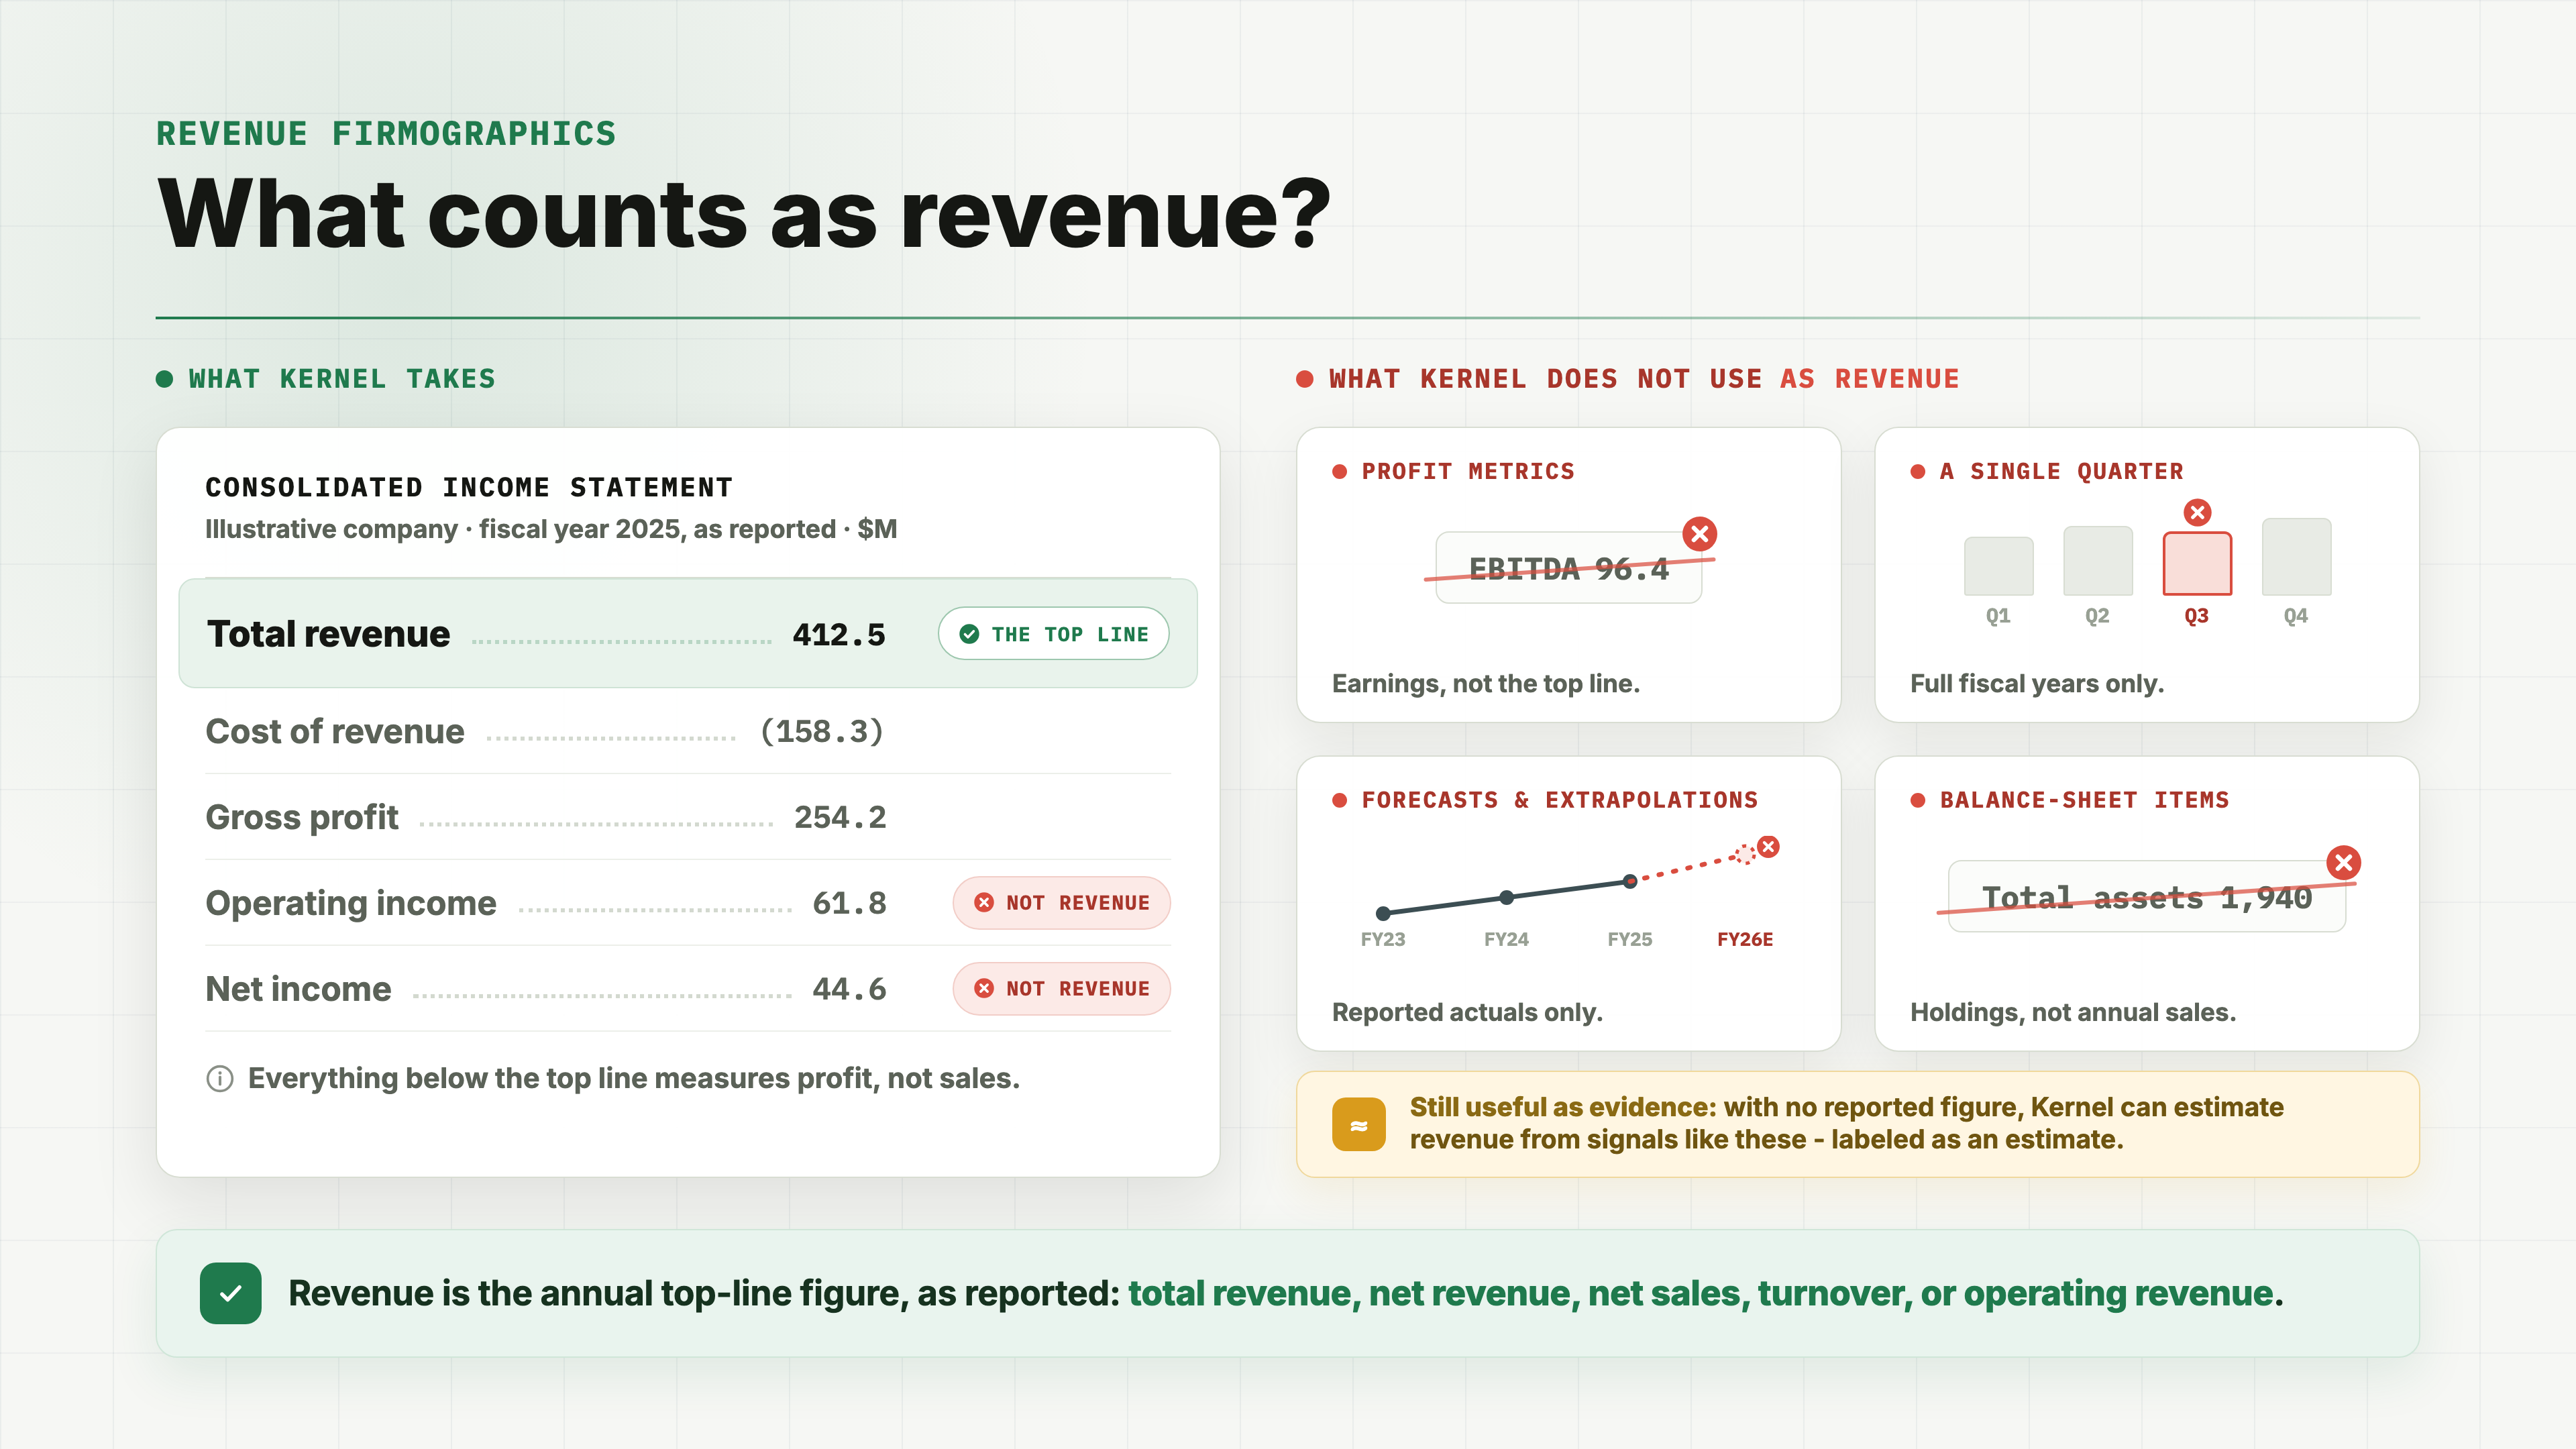This screenshot has height=1449, width=2576.
Task: Click the Q4 bar in the quarter chart
Action: click(2296, 557)
